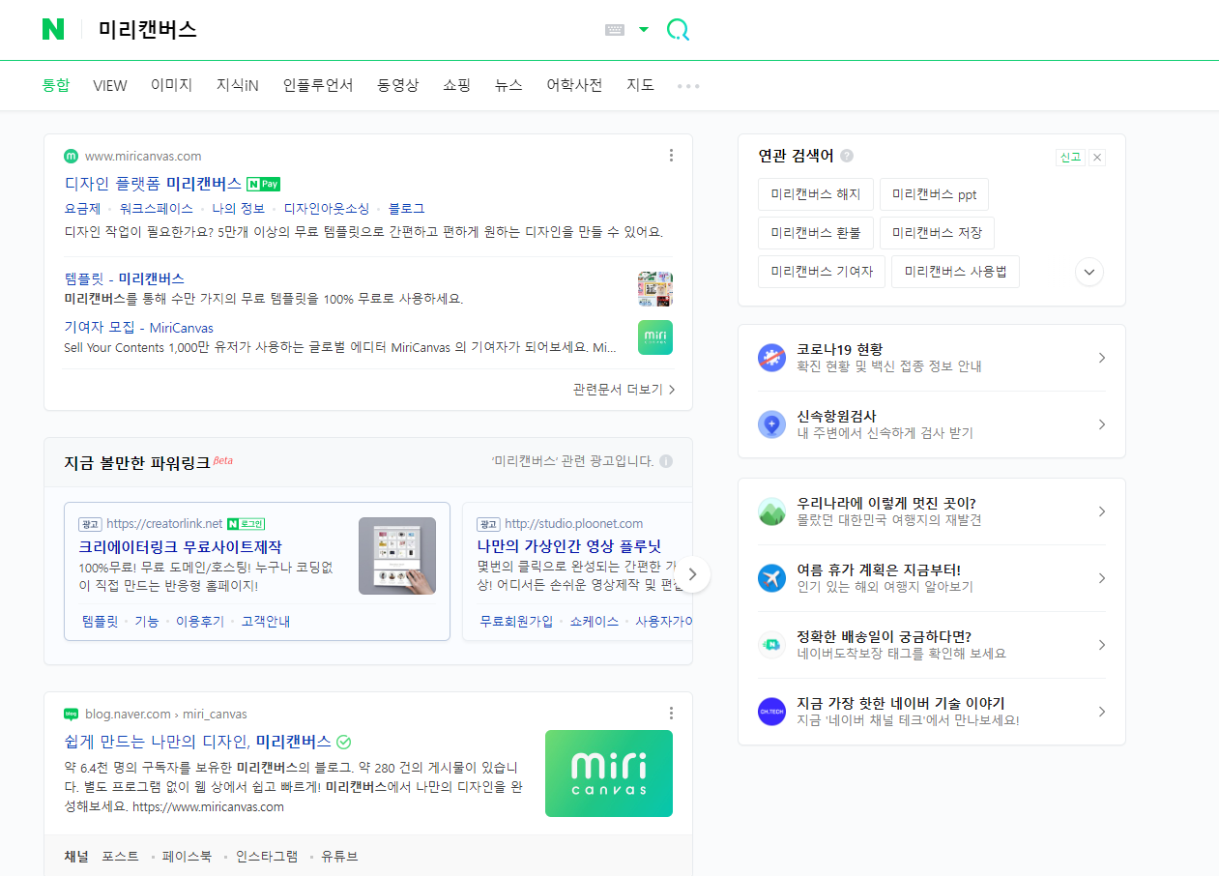1219x876 pixels.
Task: Open 무료회원가입 link in ploonet ad
Action: 516,621
